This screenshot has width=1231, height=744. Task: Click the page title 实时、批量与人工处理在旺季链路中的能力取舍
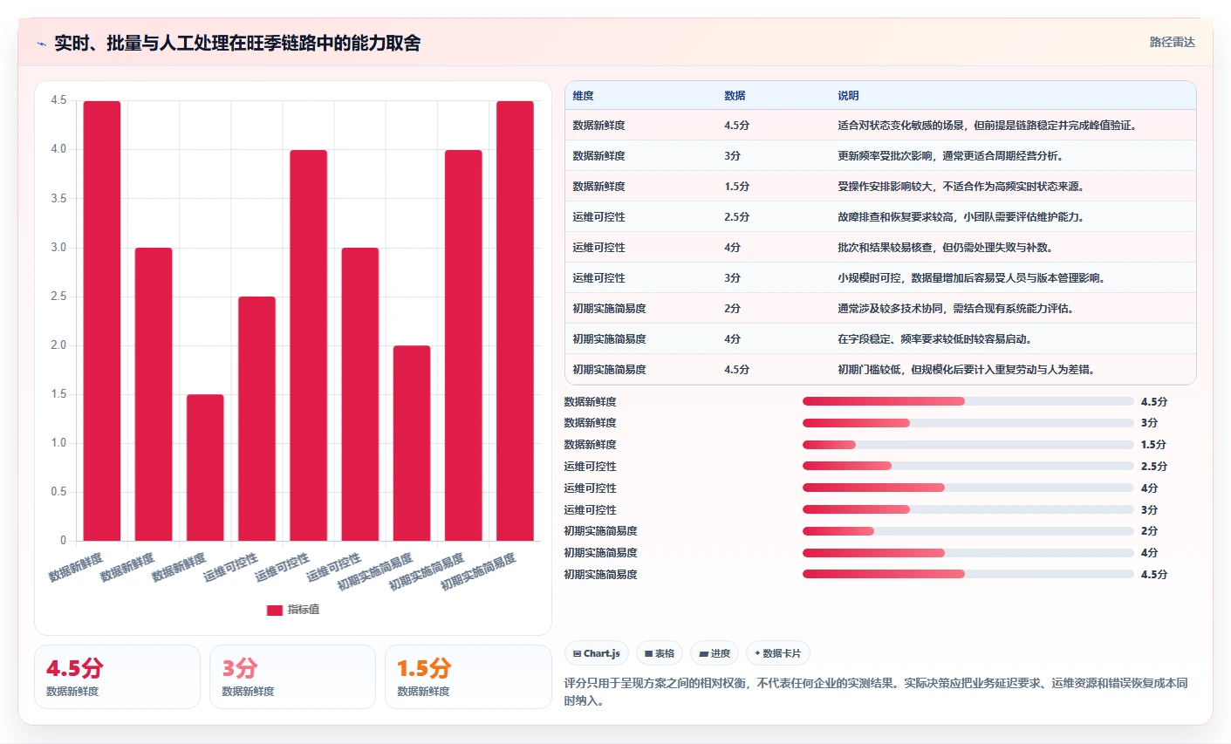click(237, 44)
